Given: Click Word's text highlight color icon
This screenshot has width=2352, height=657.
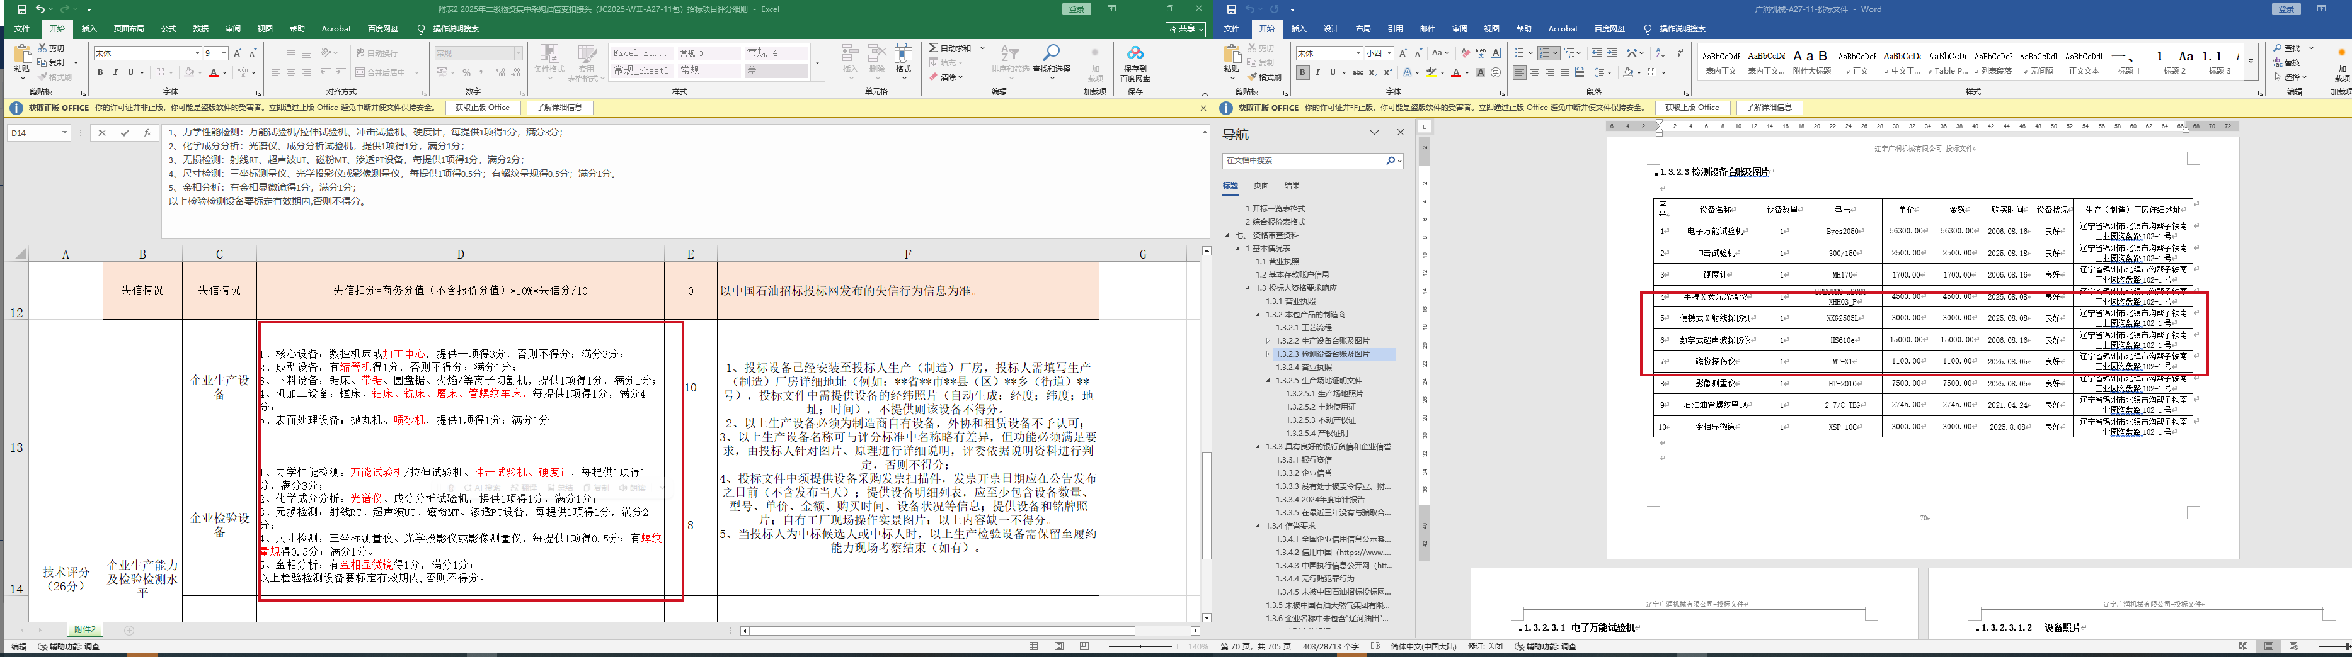Looking at the screenshot, I should (x=1431, y=73).
